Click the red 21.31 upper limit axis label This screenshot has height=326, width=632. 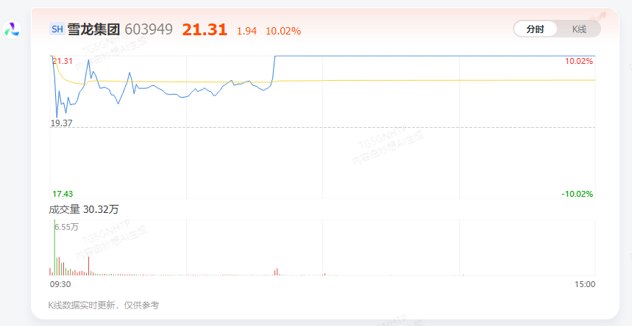click(63, 61)
